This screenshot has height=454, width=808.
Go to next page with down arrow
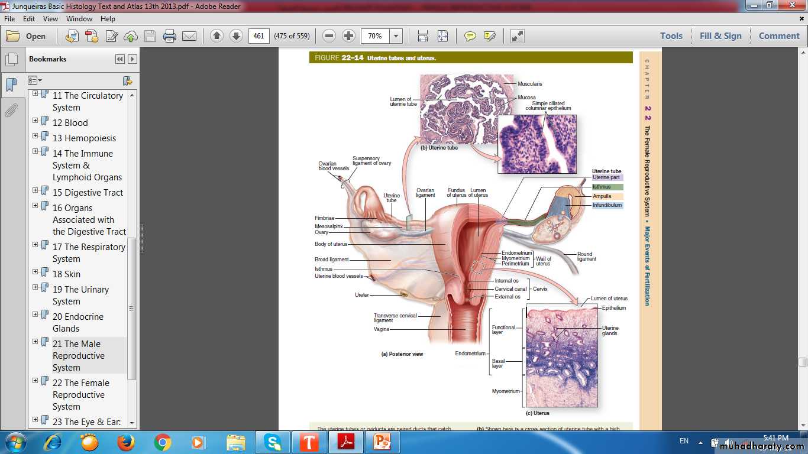(x=236, y=36)
